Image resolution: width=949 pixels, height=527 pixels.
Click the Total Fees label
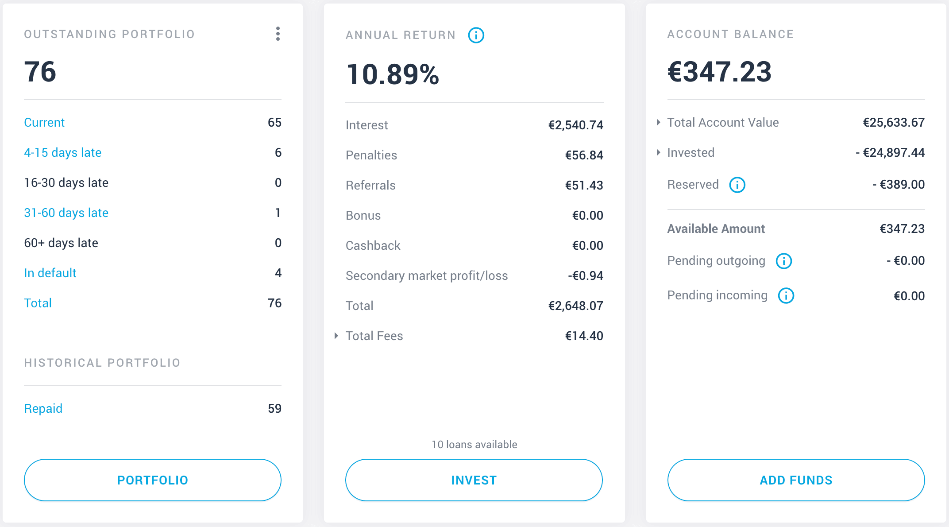click(374, 336)
